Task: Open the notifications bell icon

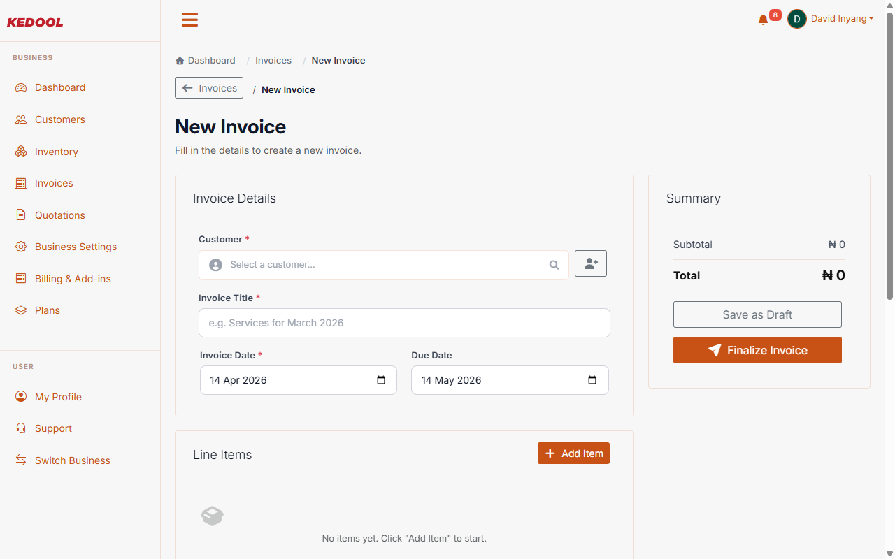Action: (763, 20)
